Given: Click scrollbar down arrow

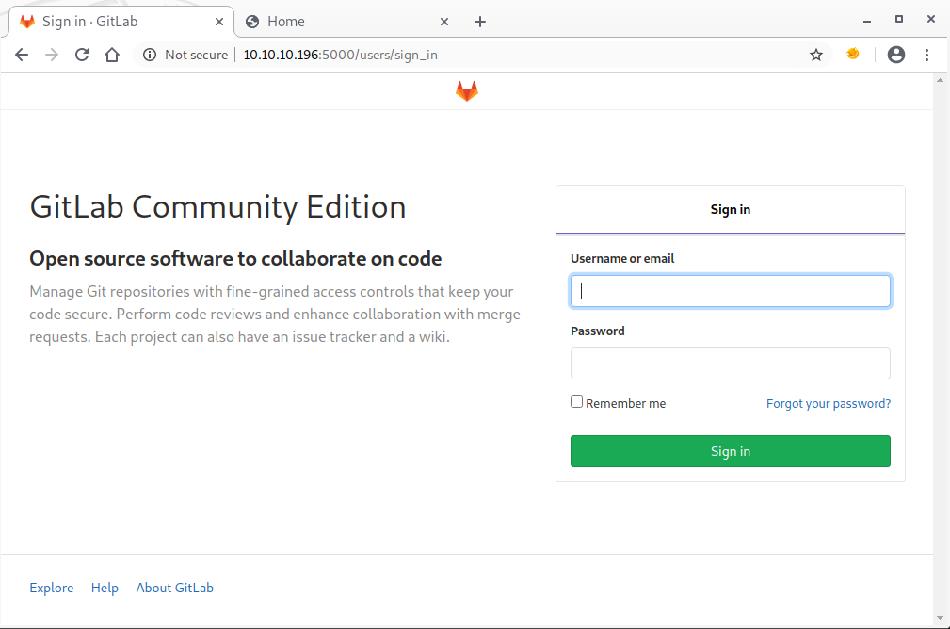Looking at the screenshot, I should point(940,618).
